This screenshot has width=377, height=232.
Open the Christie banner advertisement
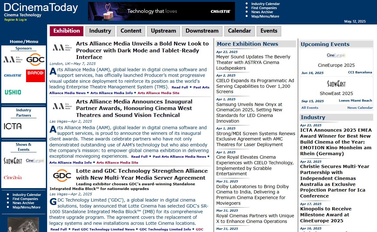161,11
